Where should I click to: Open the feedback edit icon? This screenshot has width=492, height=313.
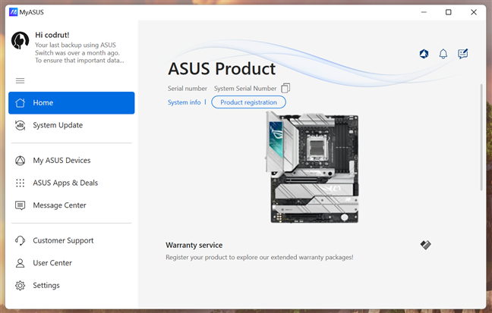click(463, 54)
